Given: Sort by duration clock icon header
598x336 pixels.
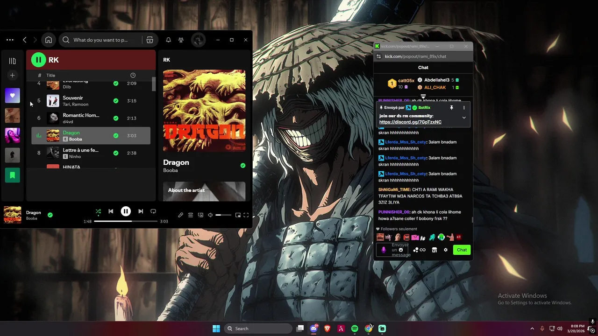Looking at the screenshot, I should (133, 75).
